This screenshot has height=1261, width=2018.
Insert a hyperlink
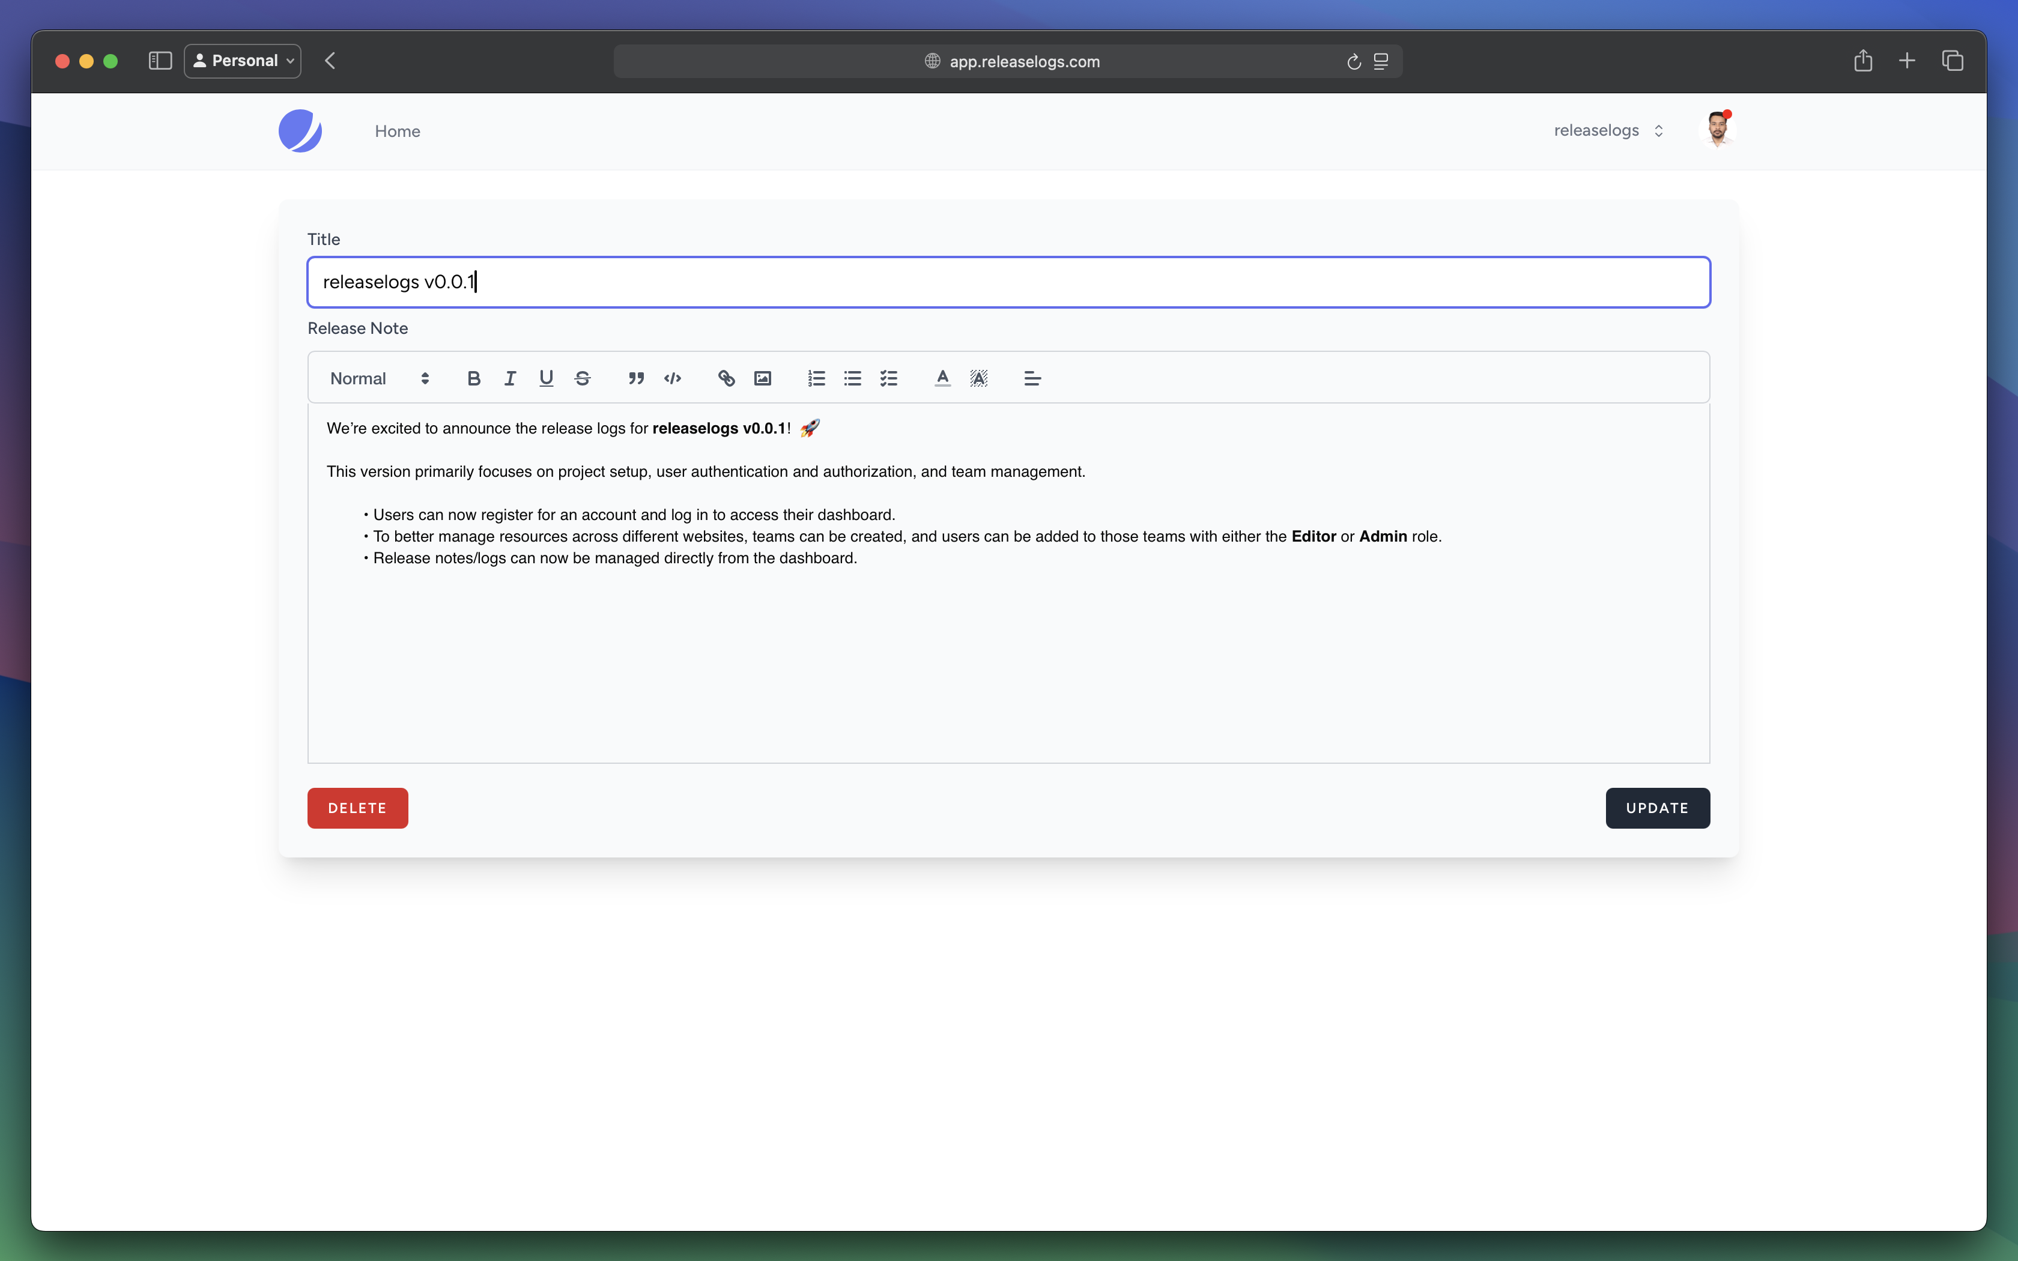(x=726, y=379)
